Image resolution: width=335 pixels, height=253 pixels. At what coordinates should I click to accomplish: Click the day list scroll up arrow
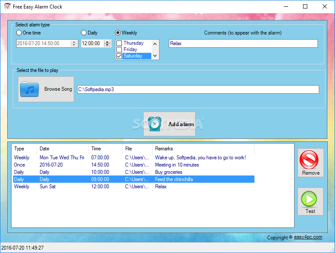(155, 43)
